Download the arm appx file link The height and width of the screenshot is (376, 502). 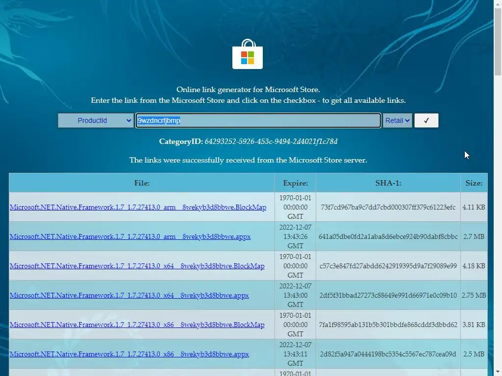click(x=130, y=236)
